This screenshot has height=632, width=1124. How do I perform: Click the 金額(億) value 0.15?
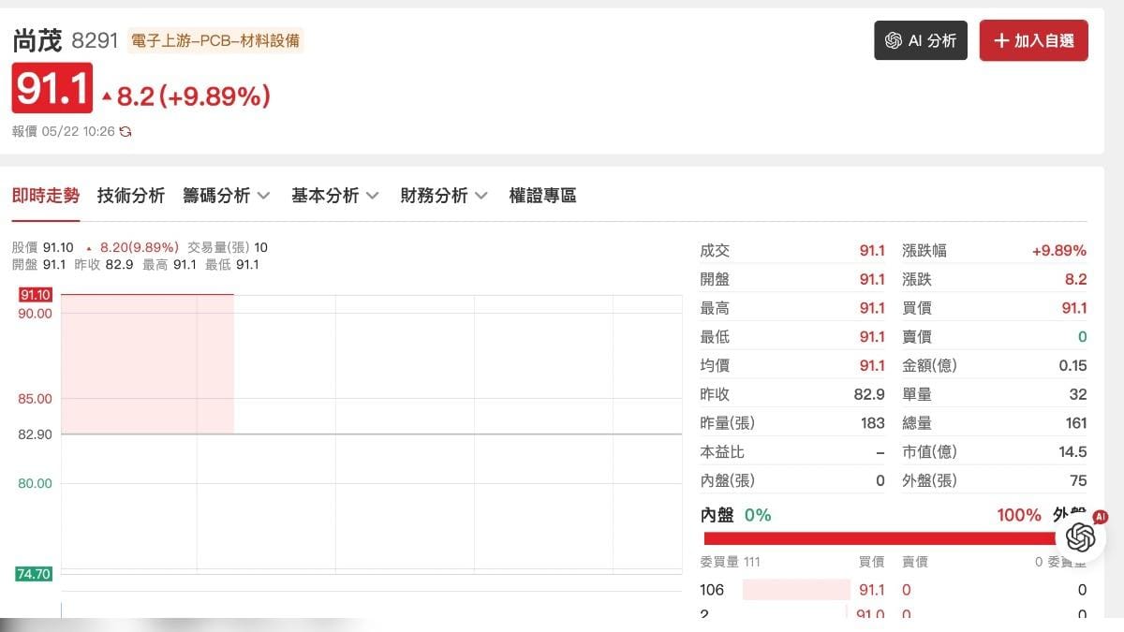(x=1073, y=365)
